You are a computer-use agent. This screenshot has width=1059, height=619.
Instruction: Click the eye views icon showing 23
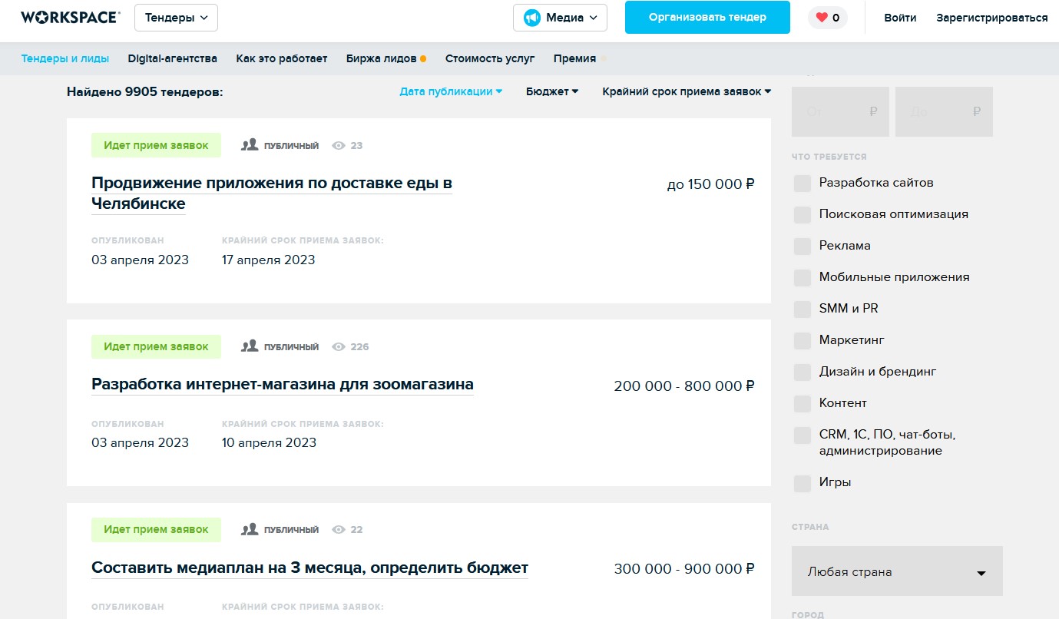pyautogui.click(x=338, y=145)
